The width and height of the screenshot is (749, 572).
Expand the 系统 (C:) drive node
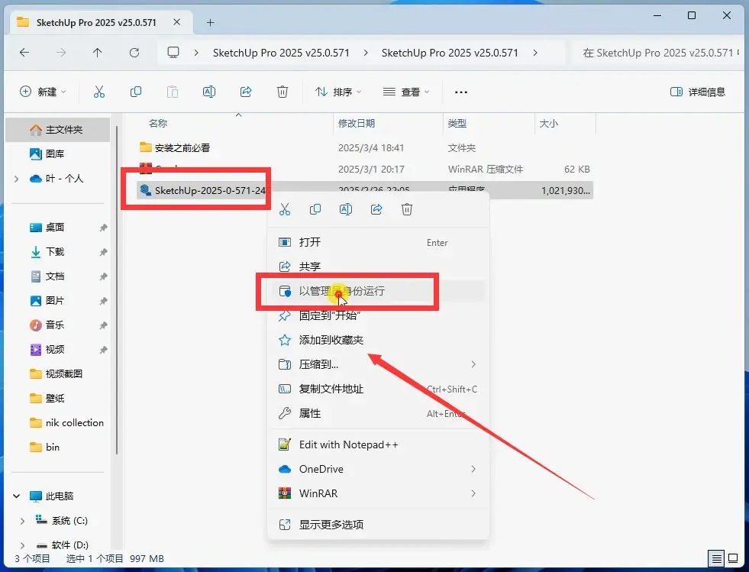click(22, 521)
